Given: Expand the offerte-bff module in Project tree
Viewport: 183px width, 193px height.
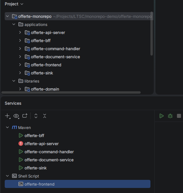Looking at the screenshot, I should click(20, 40).
